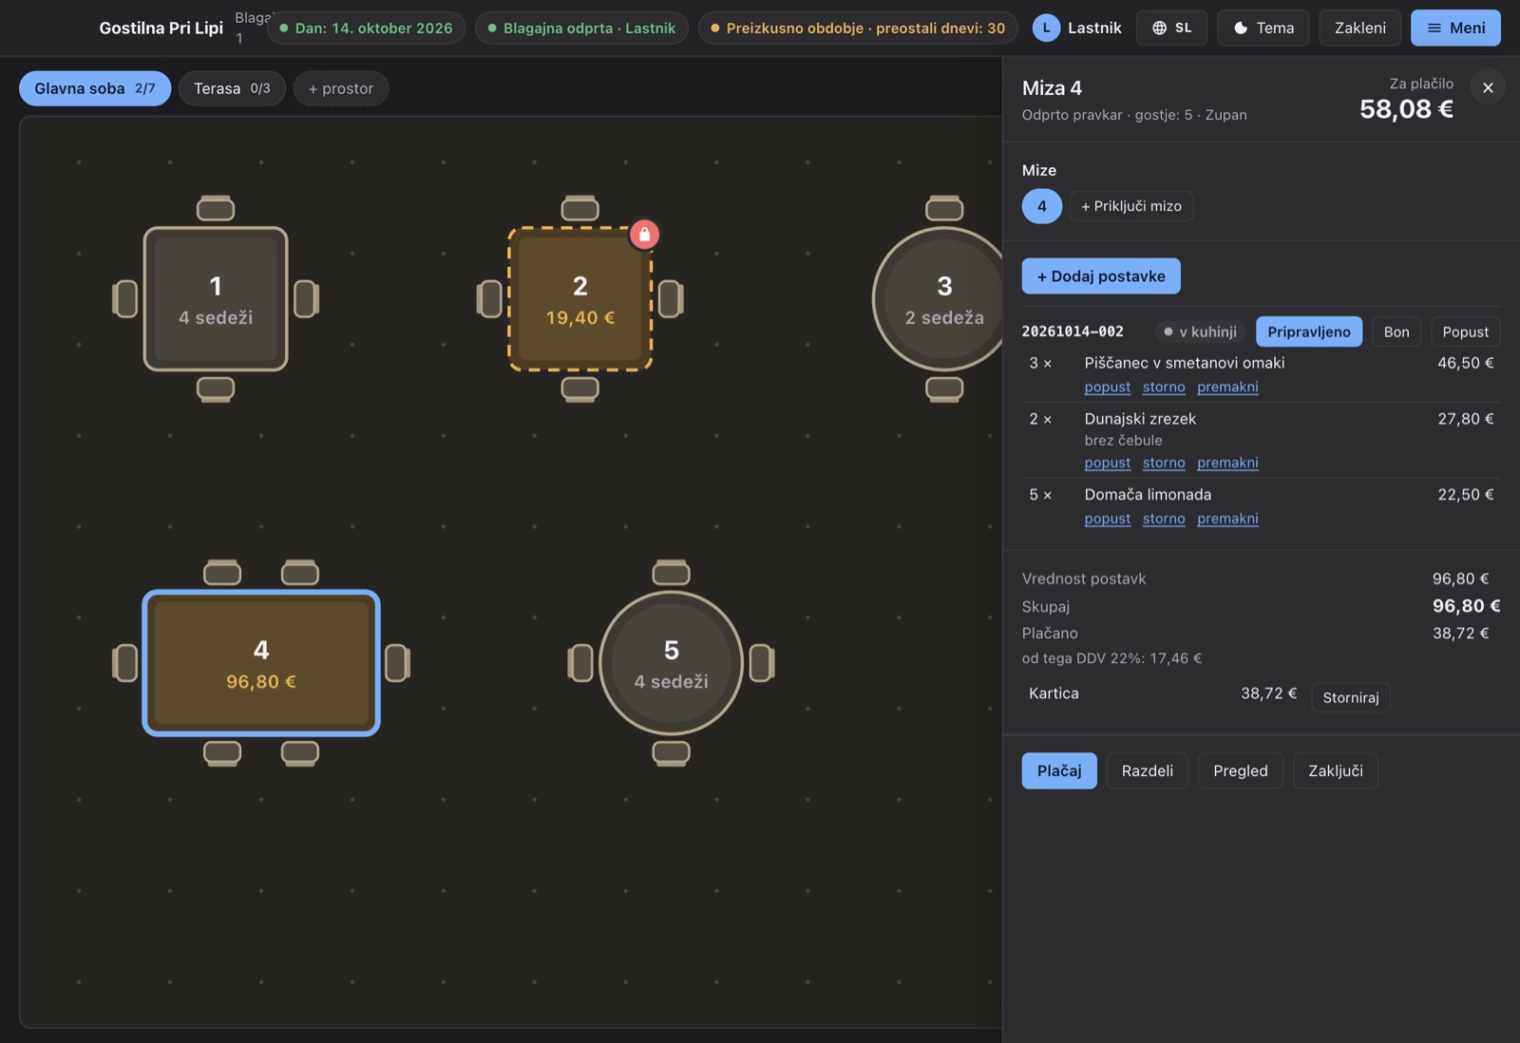
Task: Click + Priključi mizo button
Action: pyautogui.click(x=1131, y=206)
